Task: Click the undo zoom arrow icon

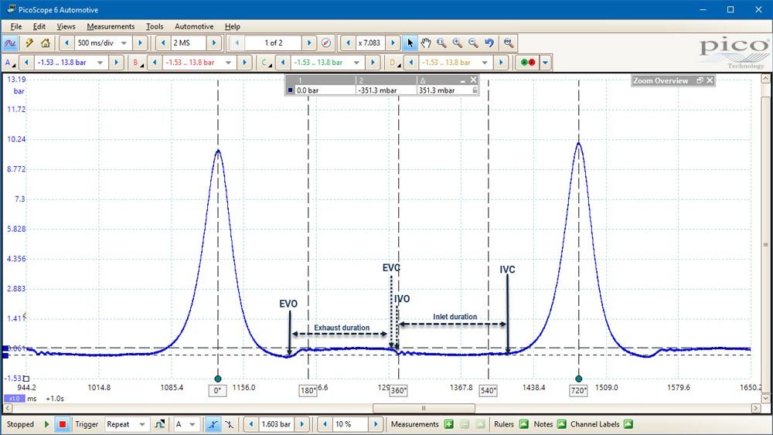Action: coord(489,42)
